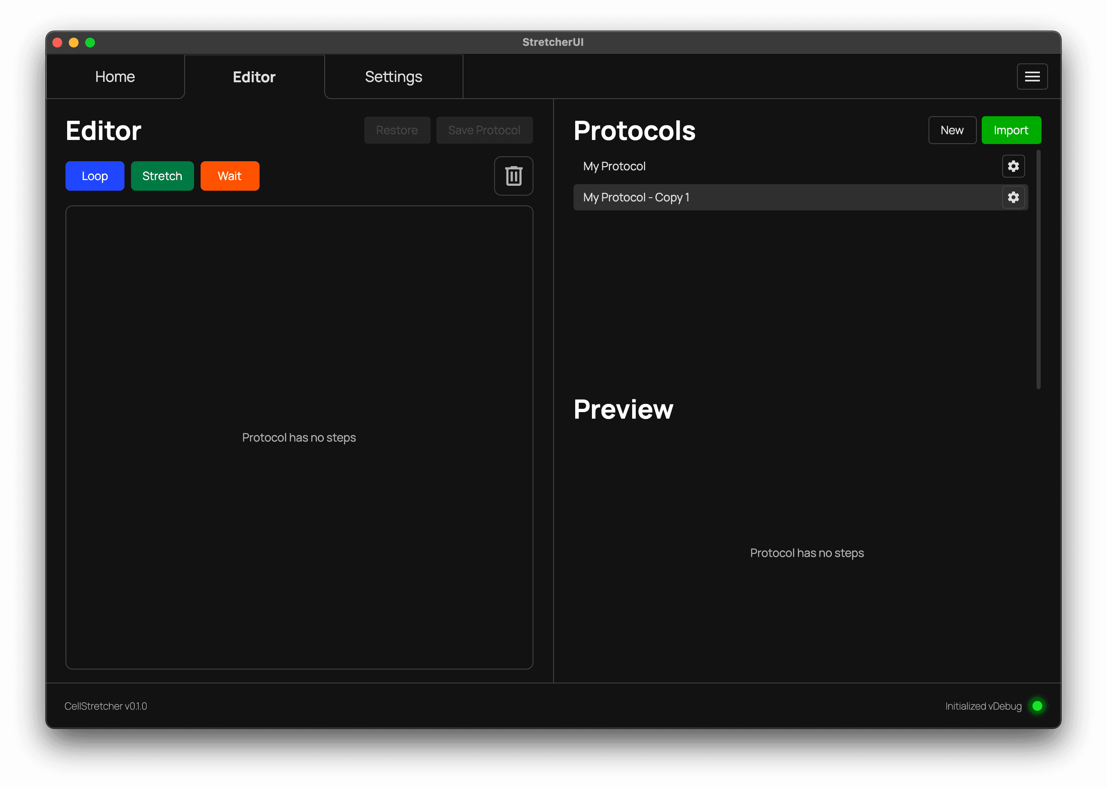Select the My Protocol - Copy 1 row
Screen dimensions: 1107x789
tap(800, 197)
